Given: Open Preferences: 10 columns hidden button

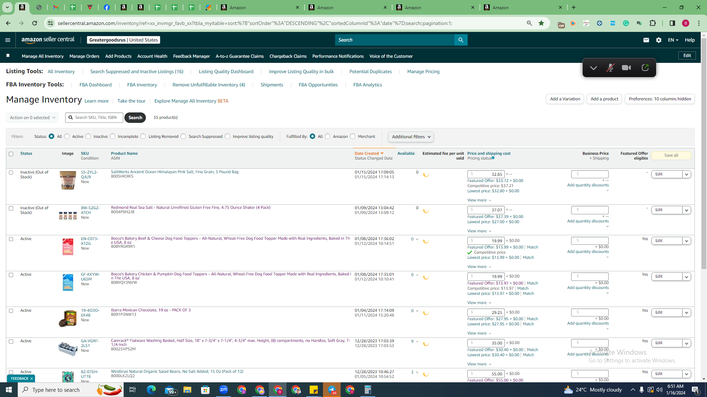Looking at the screenshot, I should (660, 99).
